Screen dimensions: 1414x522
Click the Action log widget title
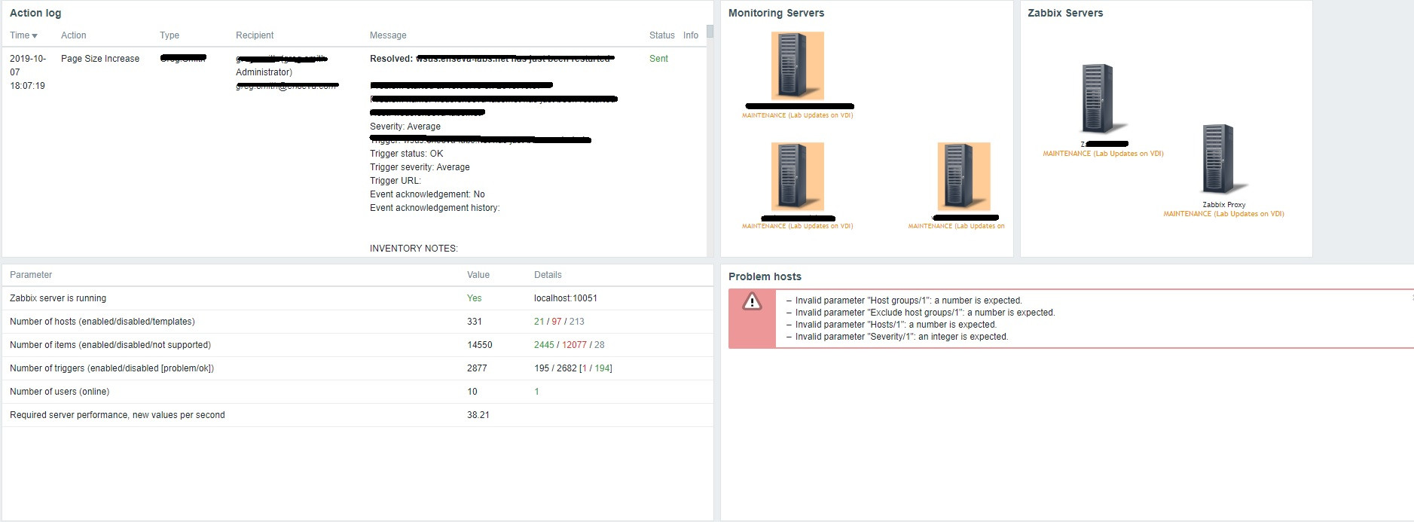pos(35,13)
